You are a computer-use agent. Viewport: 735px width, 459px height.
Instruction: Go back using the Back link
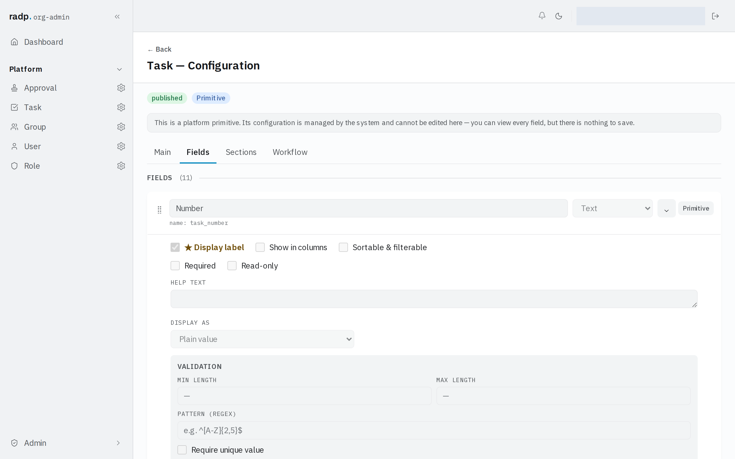(159, 49)
